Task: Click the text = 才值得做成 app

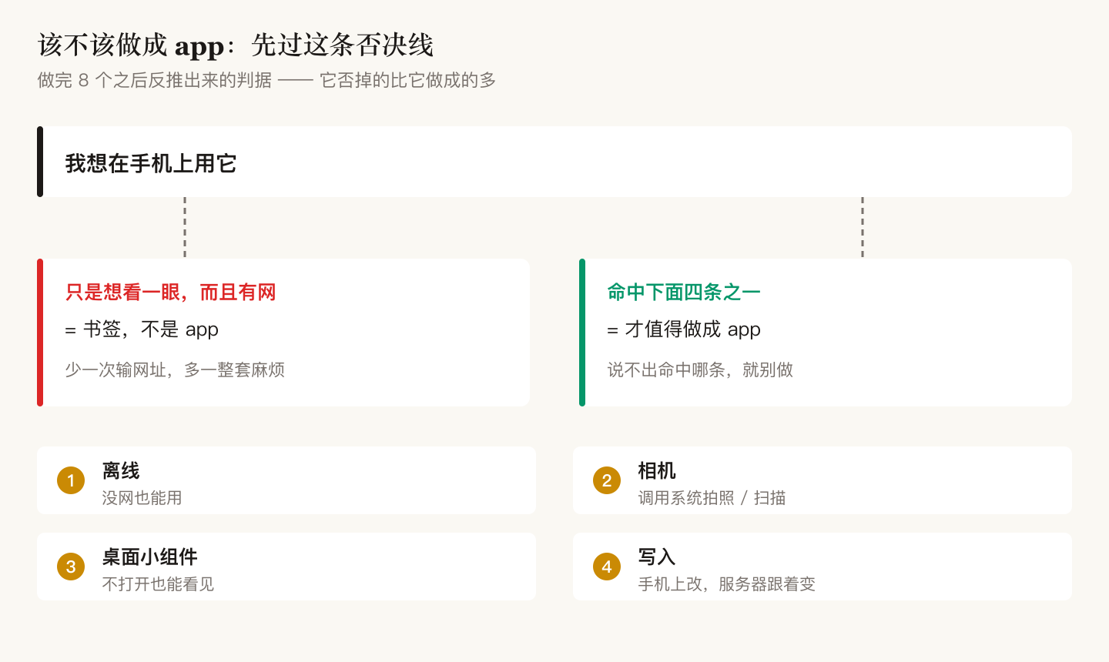Action: click(684, 329)
